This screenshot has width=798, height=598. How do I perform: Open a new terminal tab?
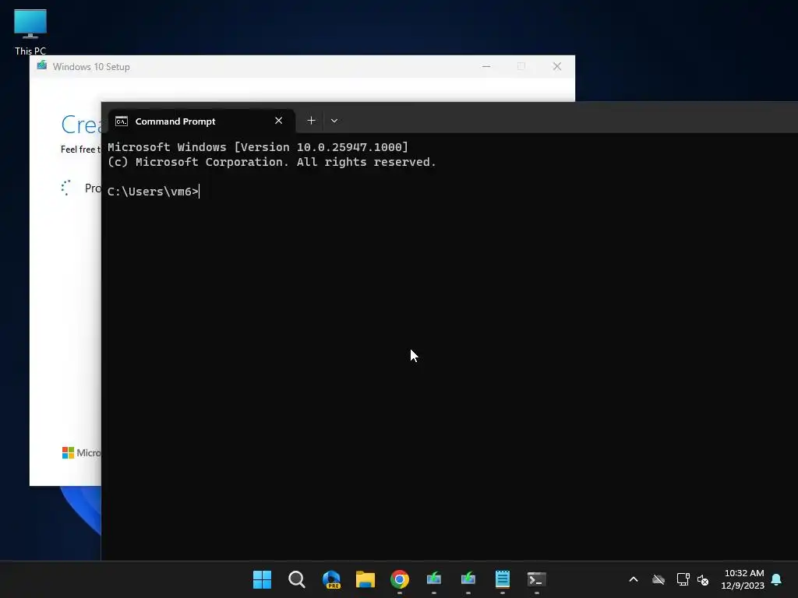click(x=311, y=121)
